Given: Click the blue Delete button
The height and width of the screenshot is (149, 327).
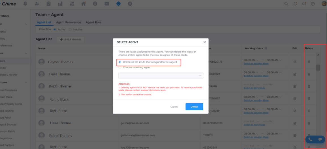Looking at the screenshot, I should [x=194, y=107].
